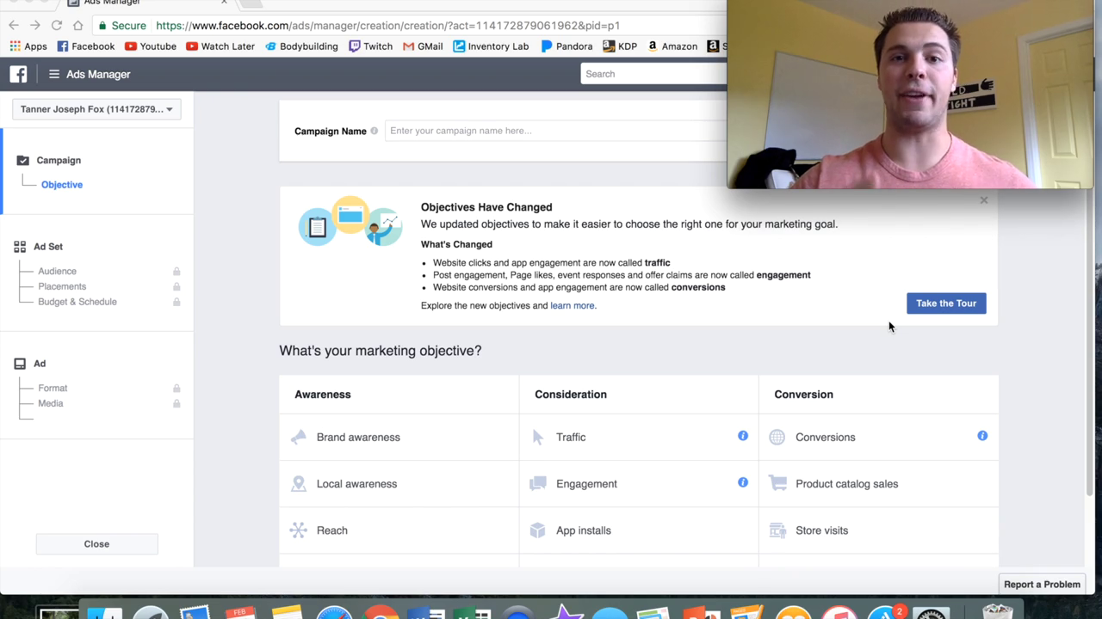Select Campaign in the left sidebar
Screen dimensions: 1102x619
pos(59,160)
